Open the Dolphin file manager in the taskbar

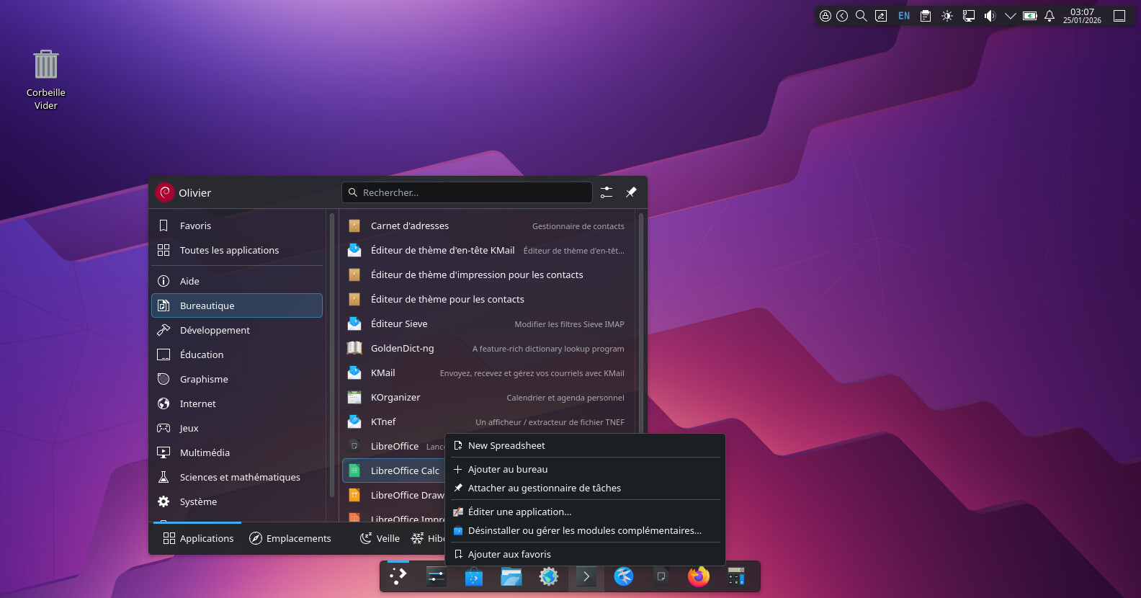tap(511, 576)
